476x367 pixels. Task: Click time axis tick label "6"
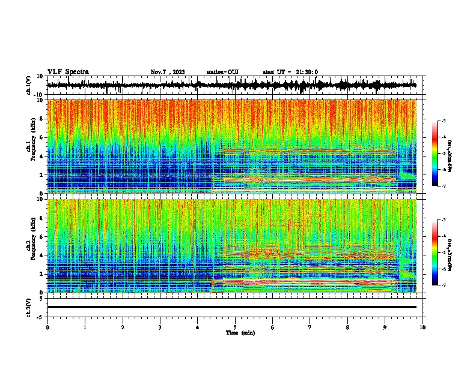click(273, 327)
